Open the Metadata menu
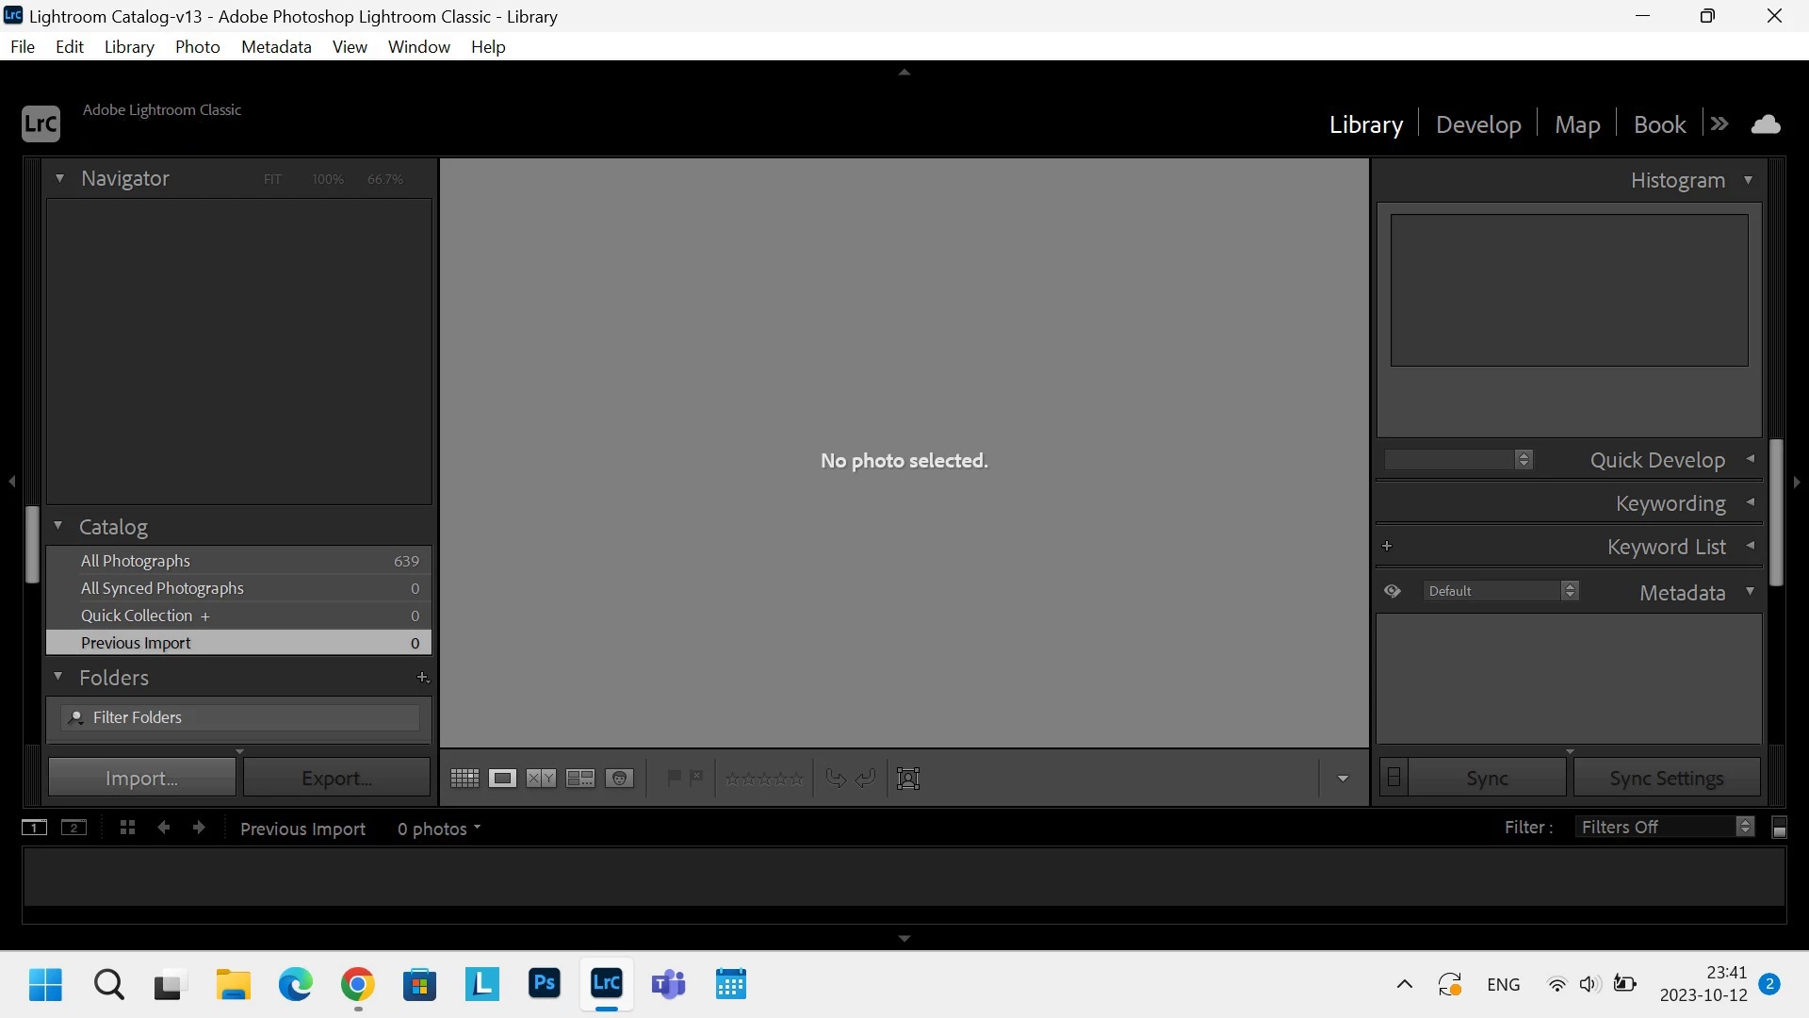 276,47
